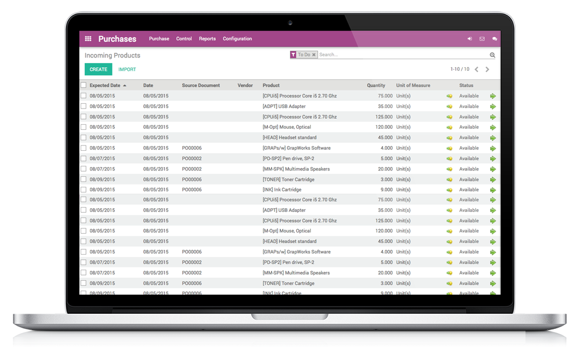Click green arrow on topmost table row
The height and width of the screenshot is (348, 580).
[x=493, y=96]
